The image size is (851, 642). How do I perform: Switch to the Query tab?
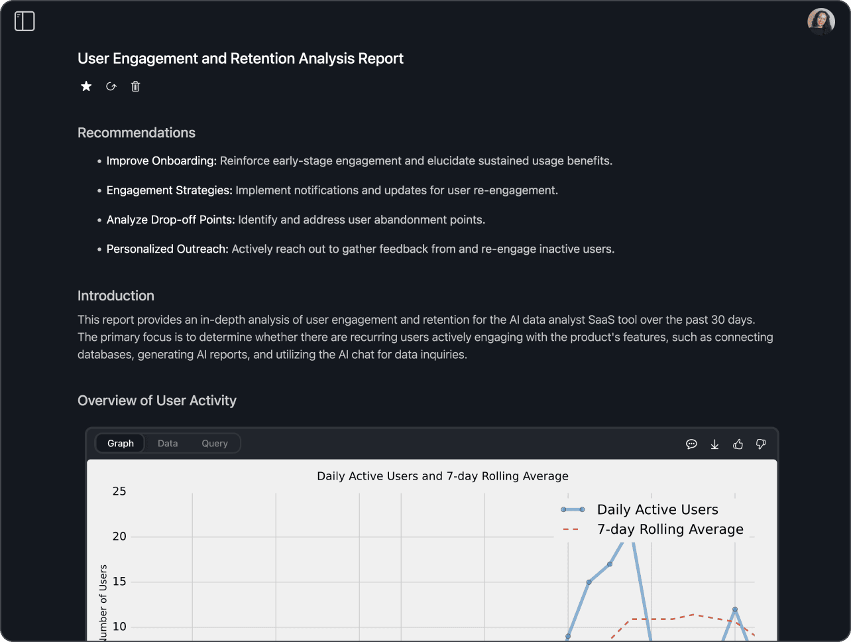[x=214, y=443]
